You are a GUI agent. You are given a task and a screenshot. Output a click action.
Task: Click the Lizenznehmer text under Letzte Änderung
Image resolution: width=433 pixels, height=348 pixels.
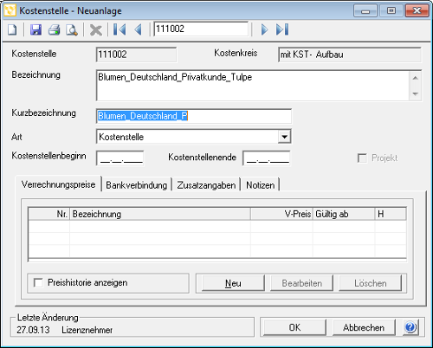coord(87,330)
